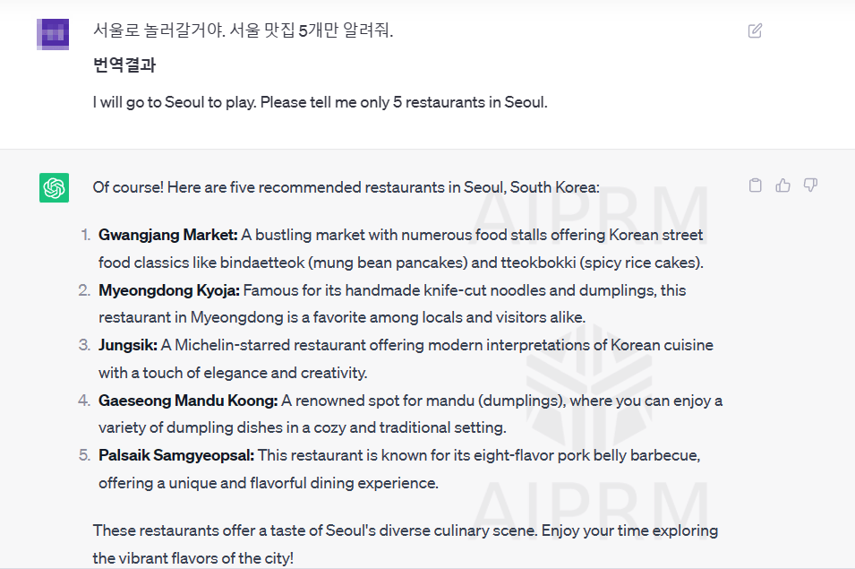Copy the response using the clipboard icon
The width and height of the screenshot is (855, 569).
[755, 185]
